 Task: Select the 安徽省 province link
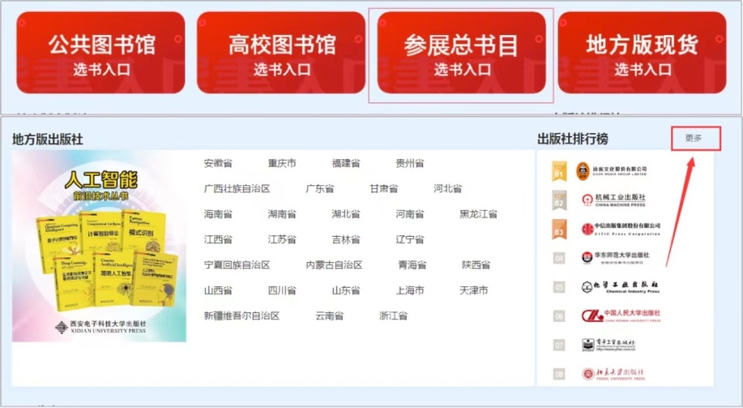coord(218,164)
